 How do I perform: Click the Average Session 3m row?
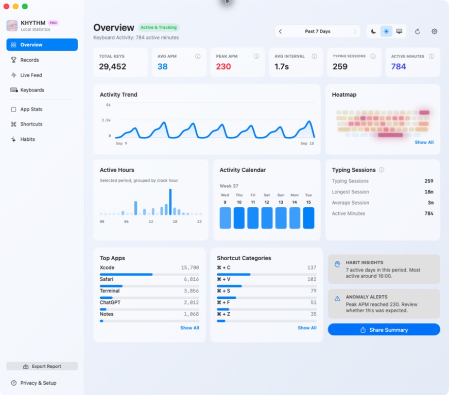point(383,203)
